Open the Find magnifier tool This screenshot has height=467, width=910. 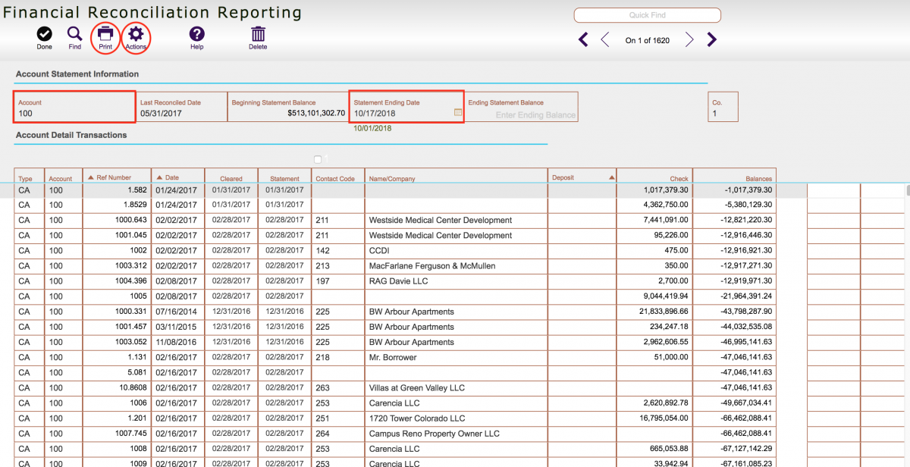point(74,35)
